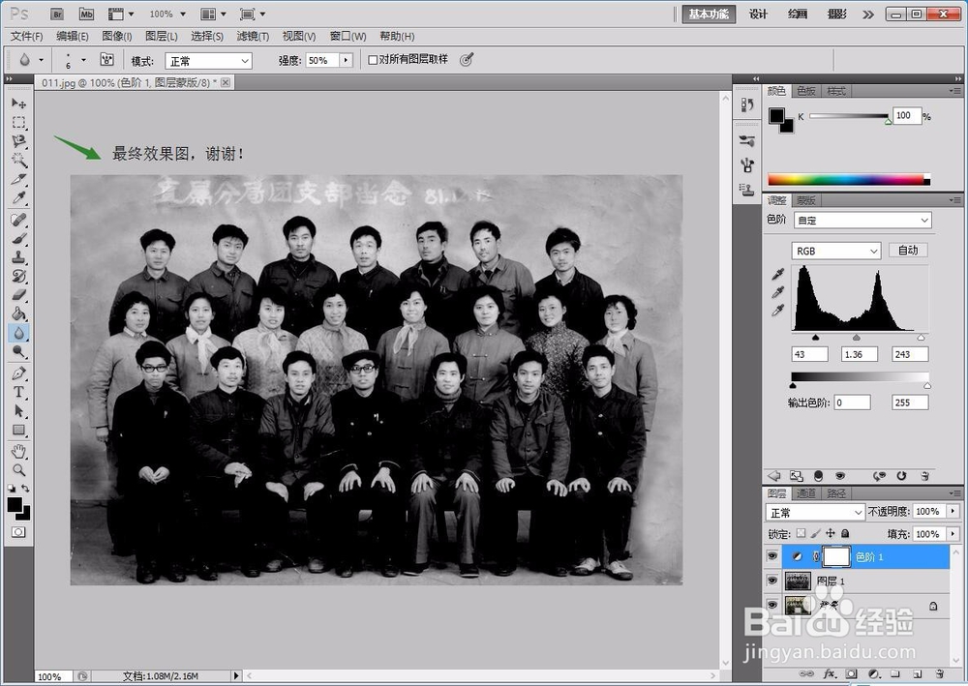Image resolution: width=968 pixels, height=686 pixels.
Task: Select the Dodge tool
Action: point(18,352)
